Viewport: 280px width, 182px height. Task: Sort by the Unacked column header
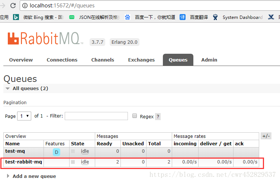(x=133, y=143)
